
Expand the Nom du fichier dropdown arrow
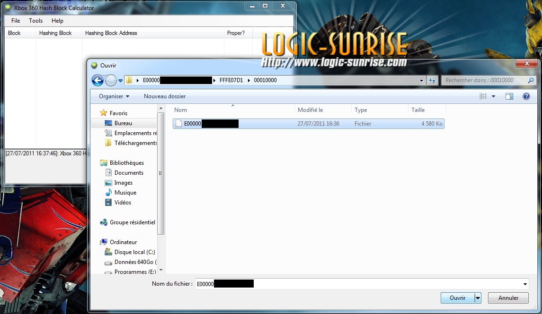coord(525,284)
